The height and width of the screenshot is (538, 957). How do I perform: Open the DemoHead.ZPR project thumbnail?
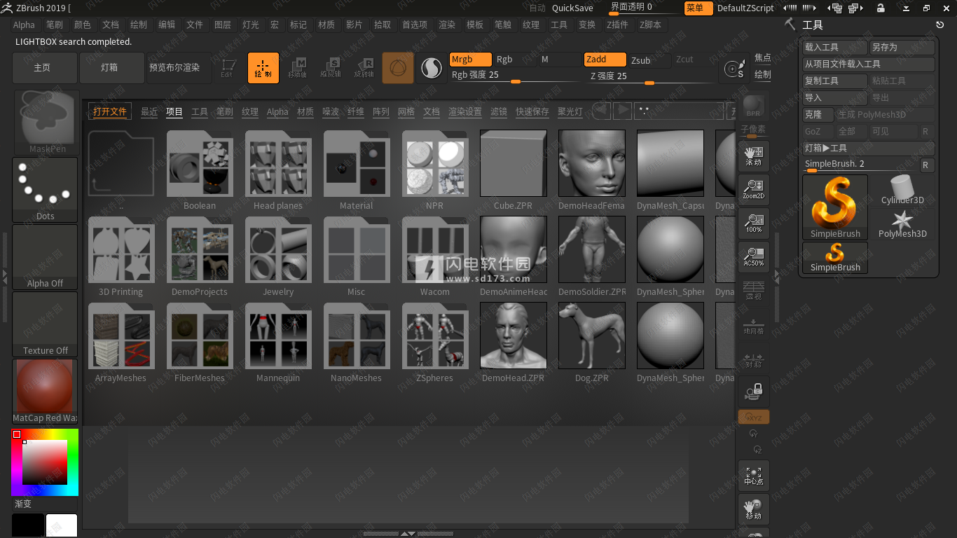pos(513,335)
